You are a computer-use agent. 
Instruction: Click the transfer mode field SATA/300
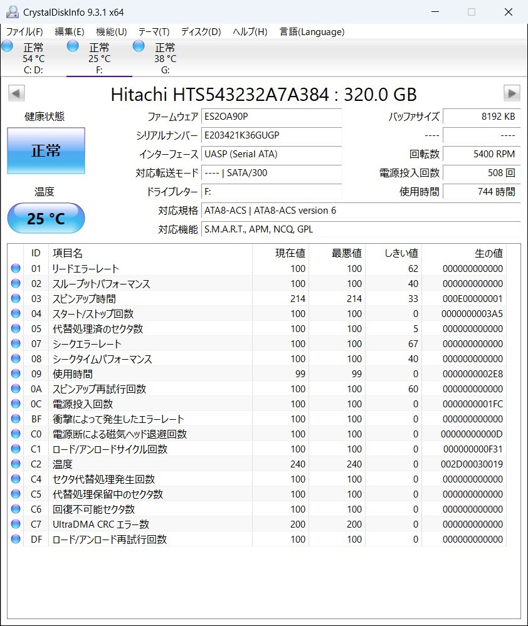tap(272, 173)
